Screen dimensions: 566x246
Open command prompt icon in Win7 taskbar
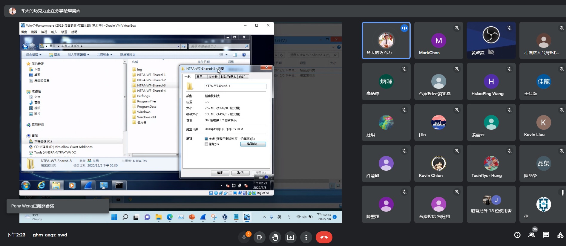tap(119, 185)
